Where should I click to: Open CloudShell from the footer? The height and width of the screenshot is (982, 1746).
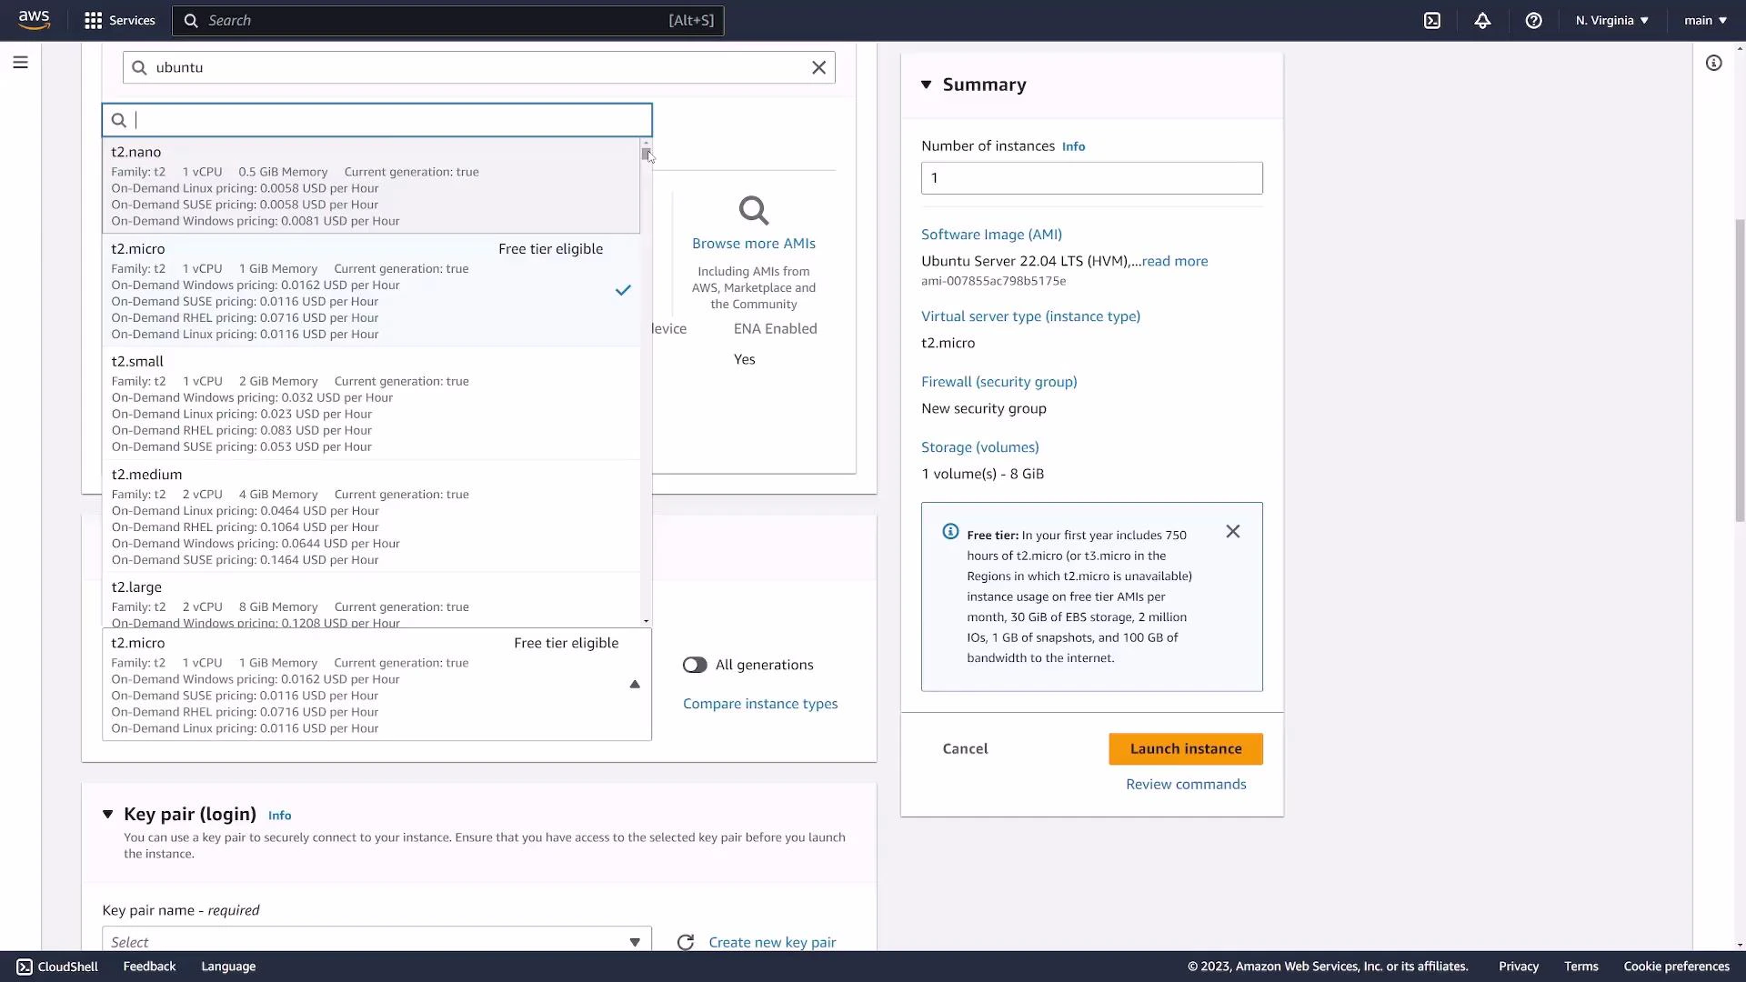[x=55, y=966]
